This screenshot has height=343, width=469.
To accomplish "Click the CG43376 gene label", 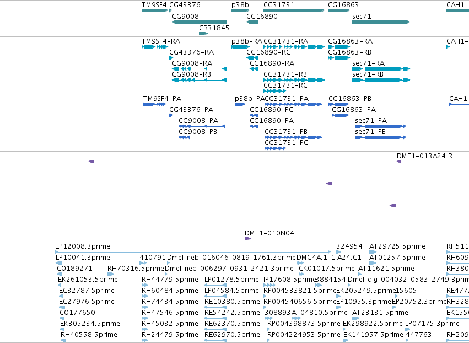I will pos(185,5).
